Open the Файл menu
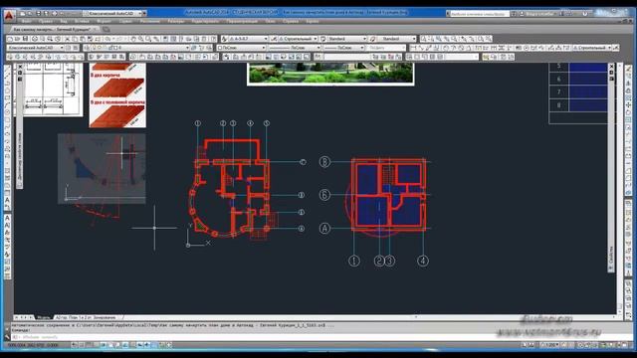The width and height of the screenshot is (637, 358). click(27, 21)
